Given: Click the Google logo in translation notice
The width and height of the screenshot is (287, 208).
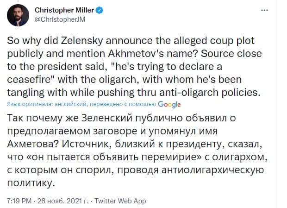Looking at the screenshot, I should (169, 104).
